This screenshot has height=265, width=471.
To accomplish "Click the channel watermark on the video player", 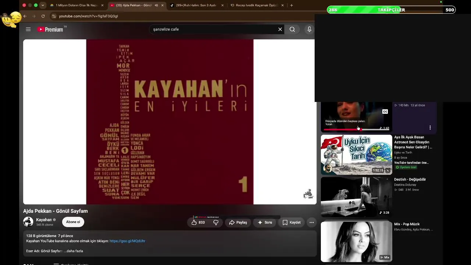I will 308,194.
